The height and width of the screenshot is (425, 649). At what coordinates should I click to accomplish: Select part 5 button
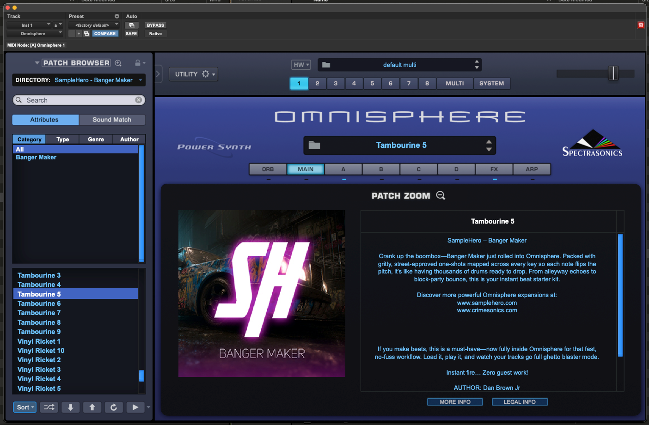(x=372, y=84)
